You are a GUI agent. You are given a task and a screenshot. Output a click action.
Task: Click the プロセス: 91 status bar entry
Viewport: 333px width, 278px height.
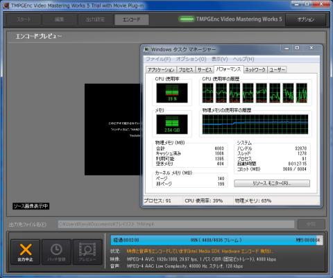157,201
